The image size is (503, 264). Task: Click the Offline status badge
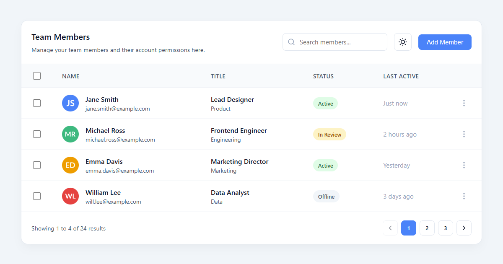click(x=326, y=197)
